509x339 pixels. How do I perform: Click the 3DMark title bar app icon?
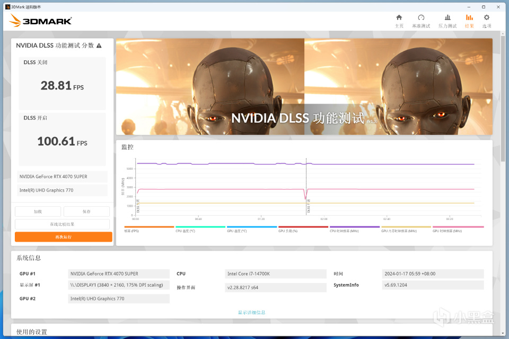pyautogui.click(x=8, y=7)
